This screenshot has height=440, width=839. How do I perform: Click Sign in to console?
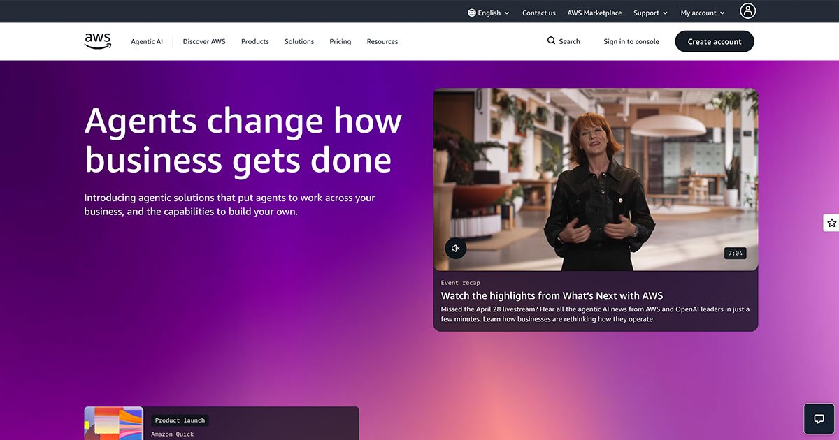(631, 41)
